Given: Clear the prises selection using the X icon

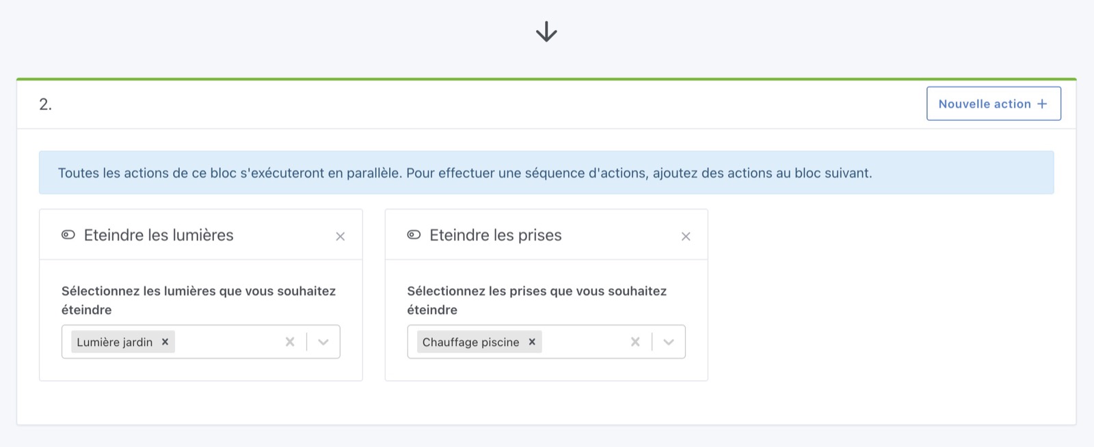Looking at the screenshot, I should click(x=635, y=341).
